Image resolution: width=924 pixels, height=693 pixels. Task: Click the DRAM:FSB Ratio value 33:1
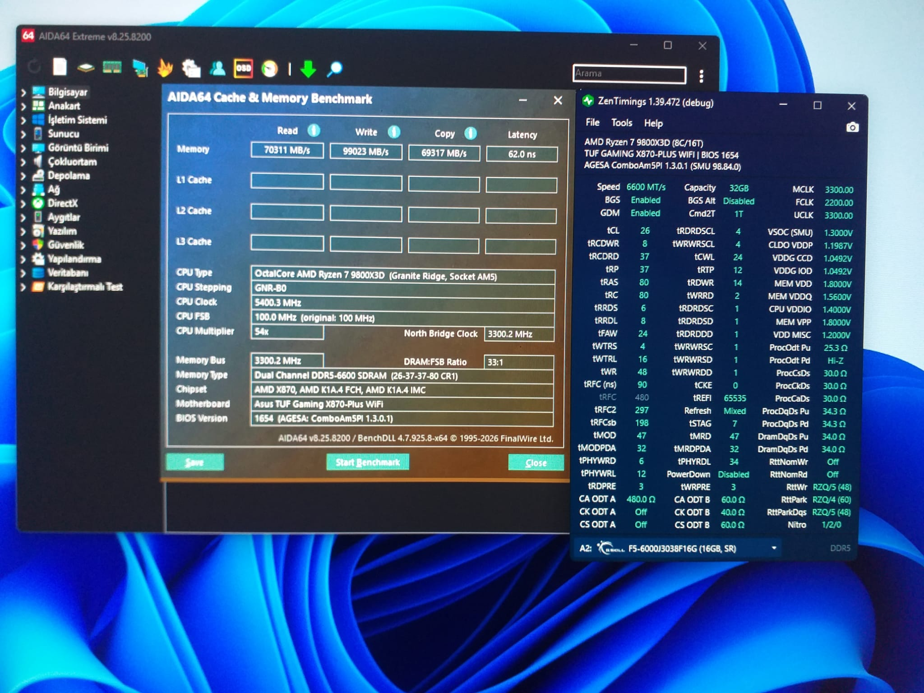click(519, 362)
